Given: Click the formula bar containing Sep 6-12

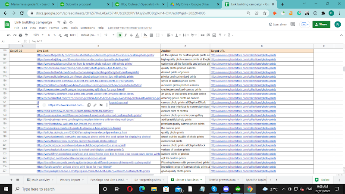Looking at the screenshot, I should pos(187,41).
